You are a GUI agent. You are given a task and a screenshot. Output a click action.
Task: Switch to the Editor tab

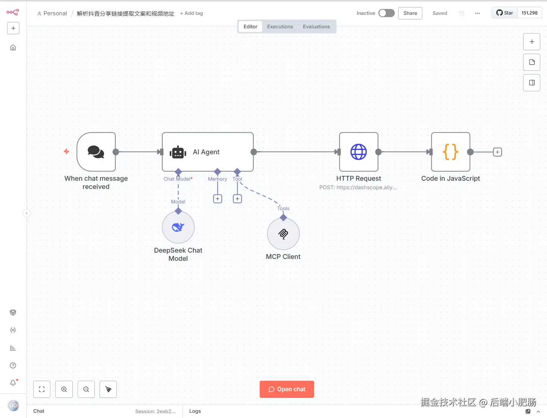[x=250, y=27]
